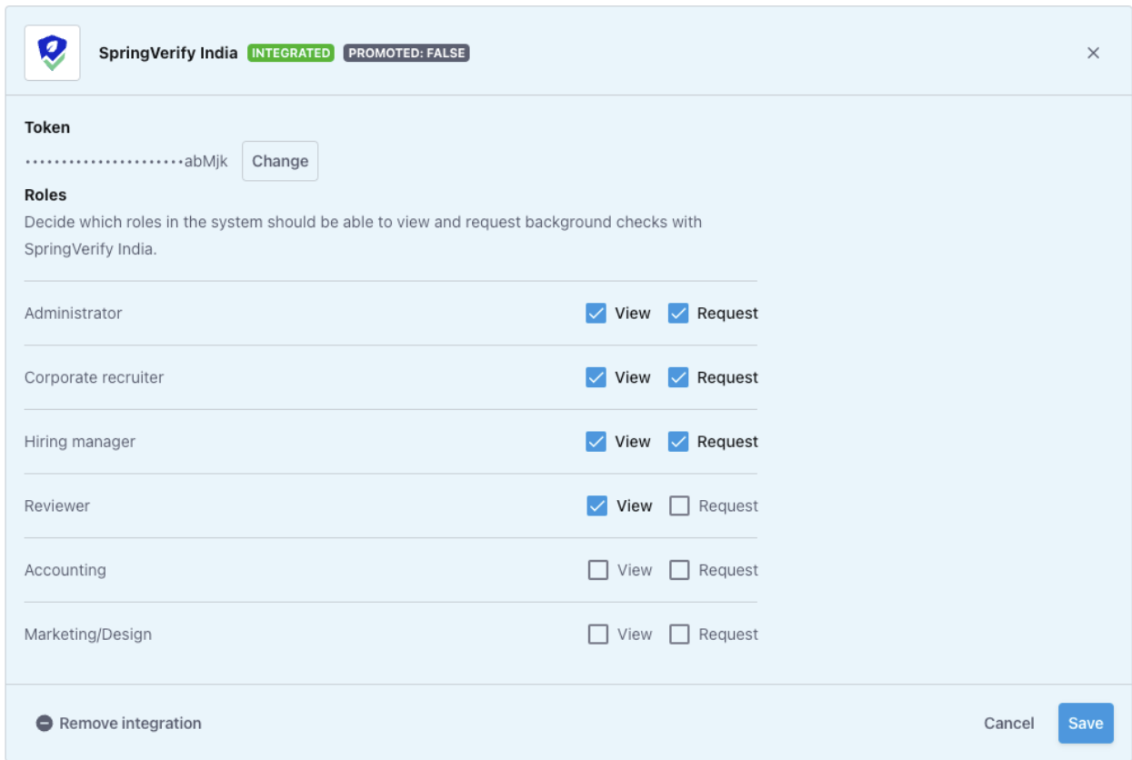The image size is (1132, 760).
Task: Click the masked token value text
Action: (126, 161)
